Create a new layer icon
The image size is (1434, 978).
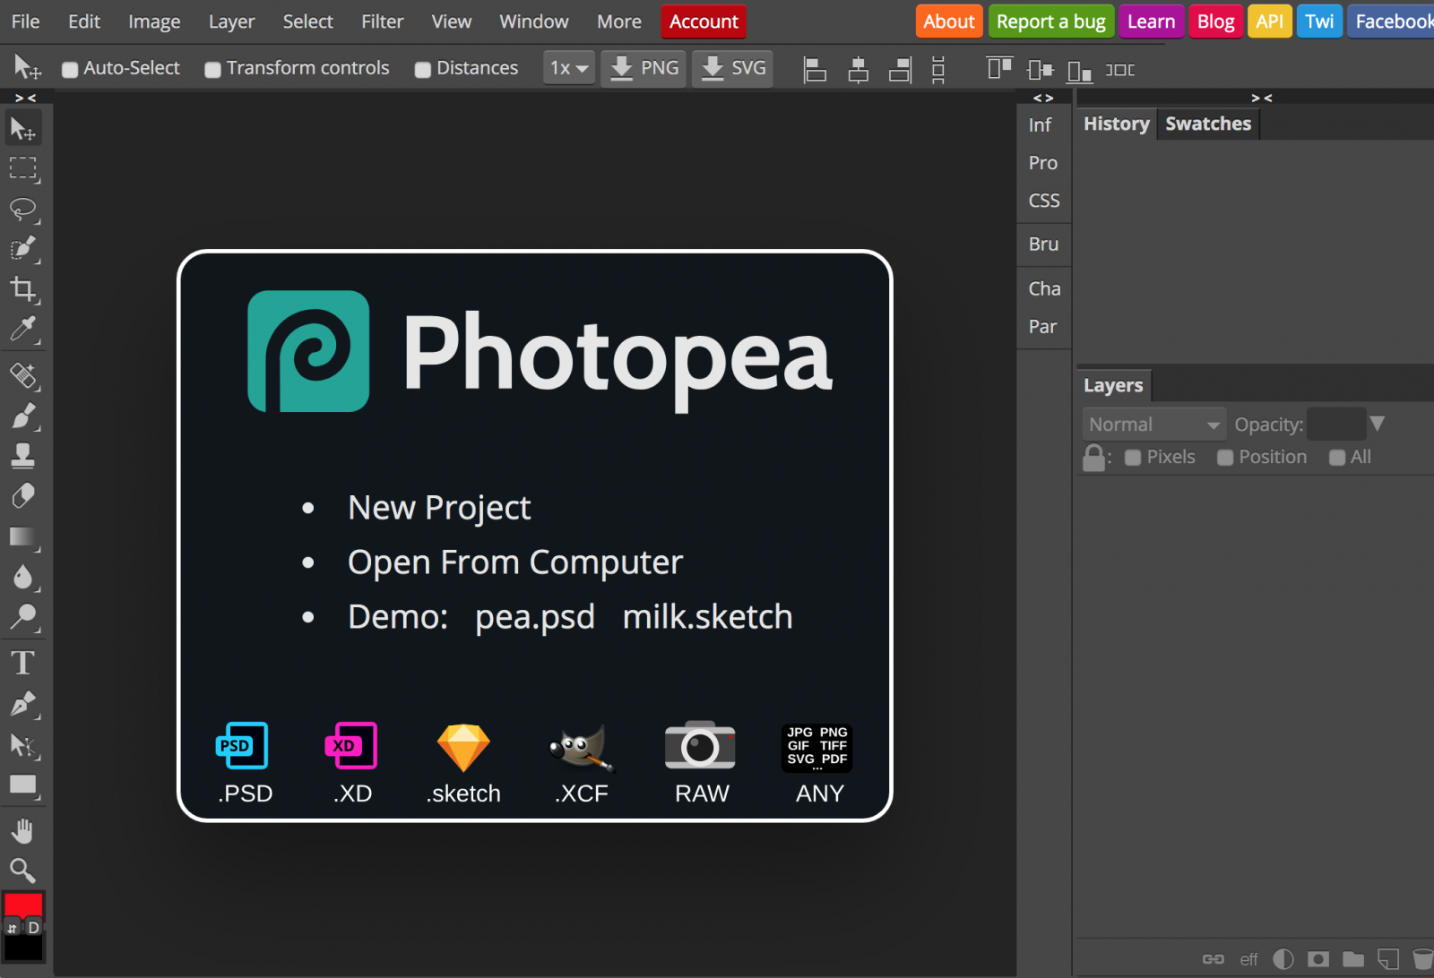[x=1388, y=959]
